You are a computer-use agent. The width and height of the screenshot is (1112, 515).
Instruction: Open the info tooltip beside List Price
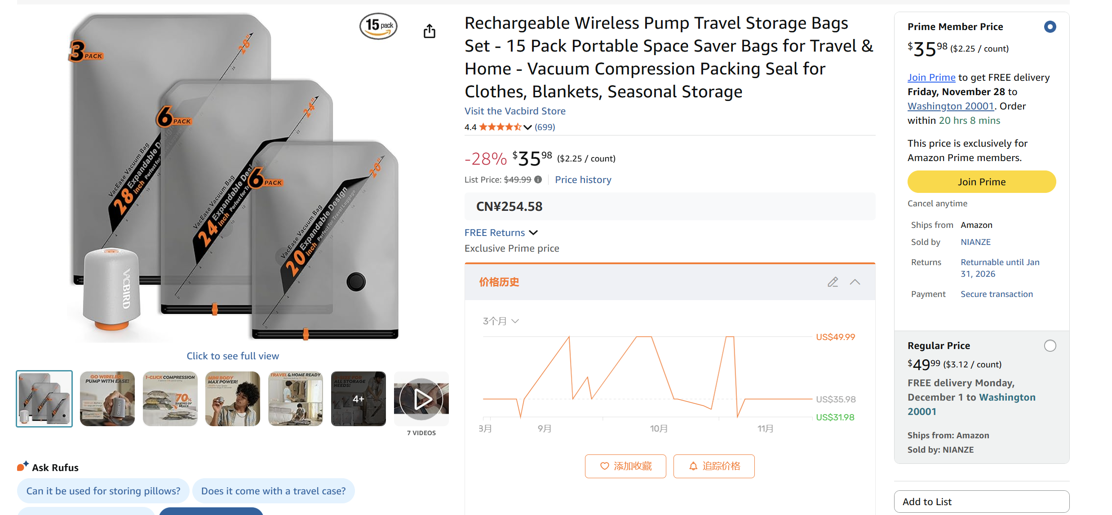pos(538,179)
